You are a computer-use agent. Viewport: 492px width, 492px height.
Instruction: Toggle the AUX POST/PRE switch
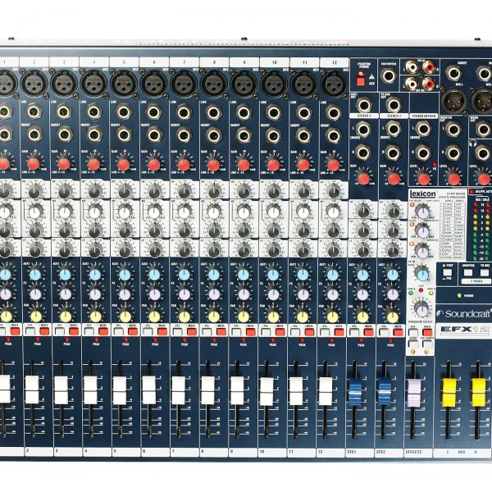[447, 273]
